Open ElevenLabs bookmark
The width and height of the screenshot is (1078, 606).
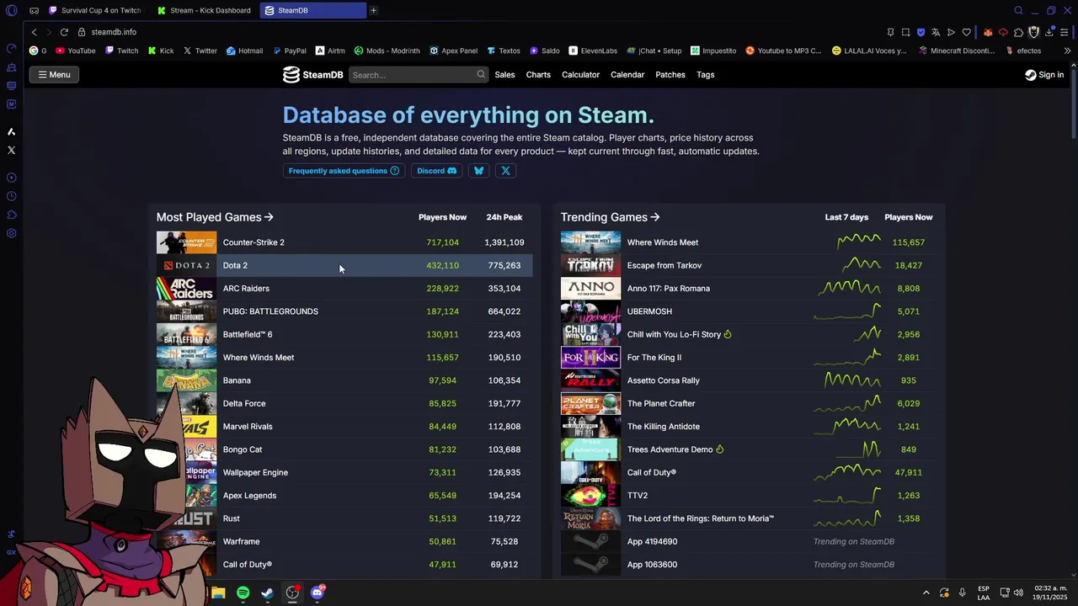click(x=593, y=50)
